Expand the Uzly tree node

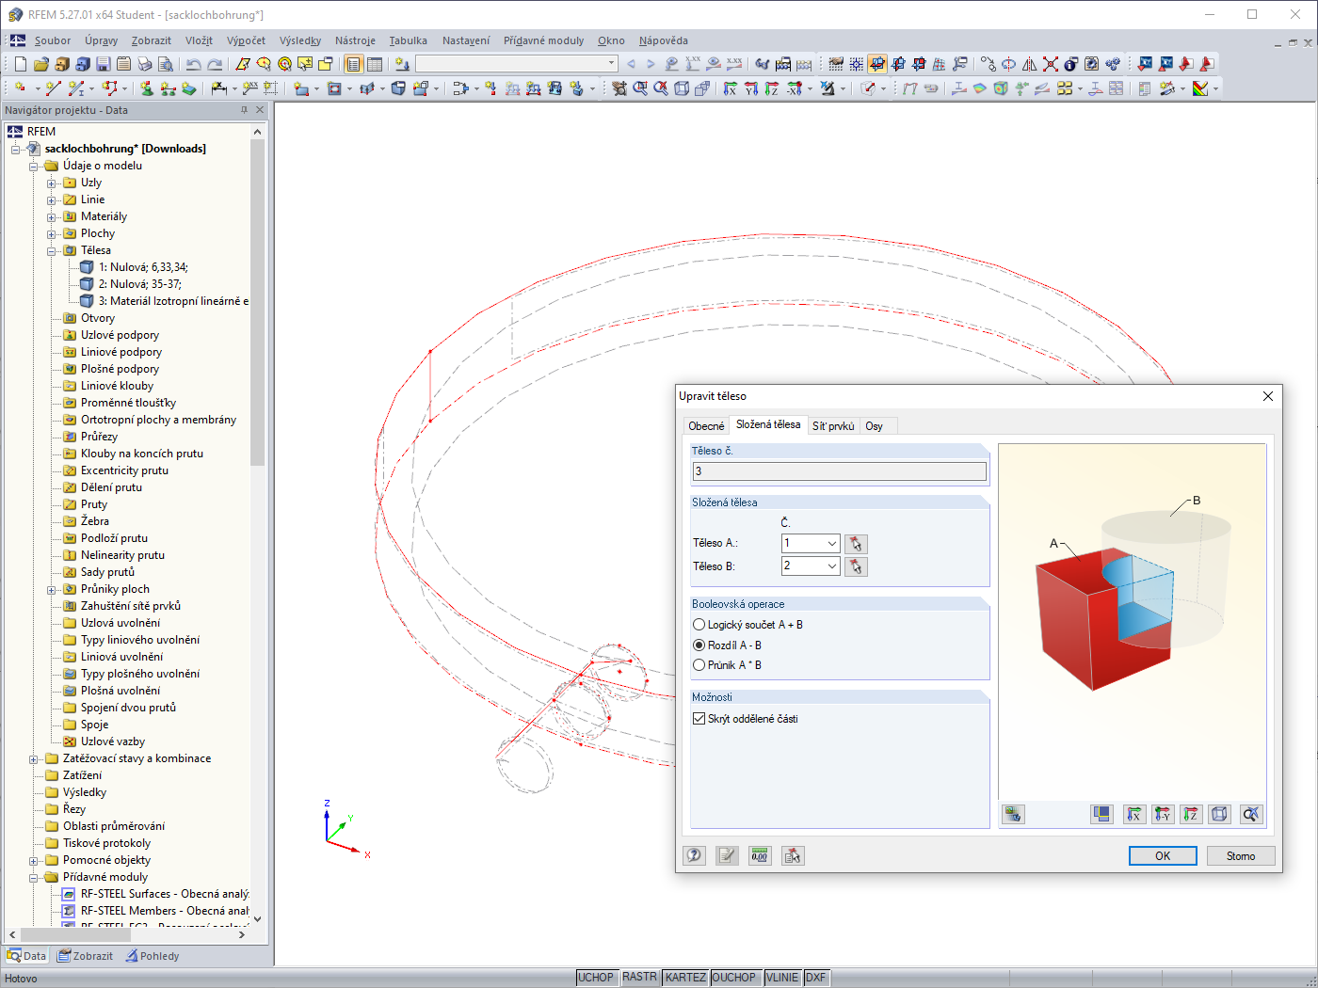(x=52, y=183)
